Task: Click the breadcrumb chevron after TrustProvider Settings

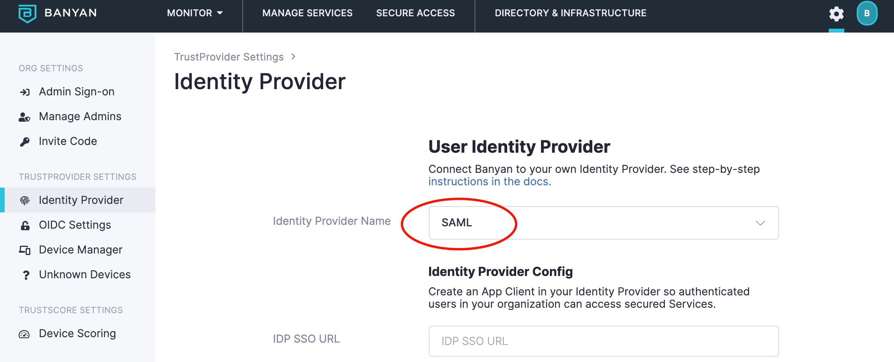Action: coord(294,57)
